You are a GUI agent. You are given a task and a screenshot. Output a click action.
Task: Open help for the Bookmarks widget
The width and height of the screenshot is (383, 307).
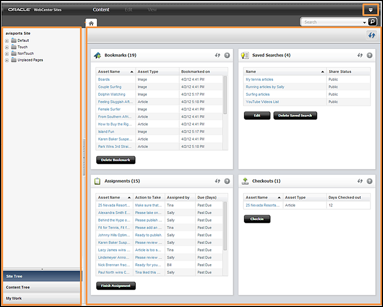click(227, 55)
